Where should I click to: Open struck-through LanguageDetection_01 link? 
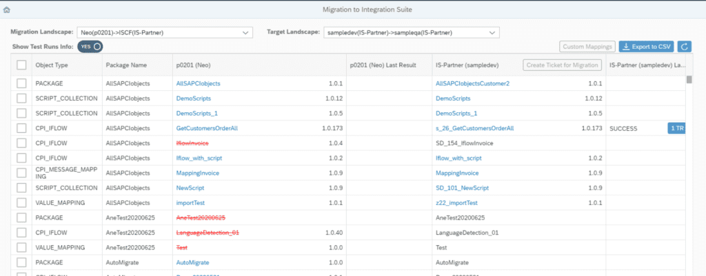(208, 233)
